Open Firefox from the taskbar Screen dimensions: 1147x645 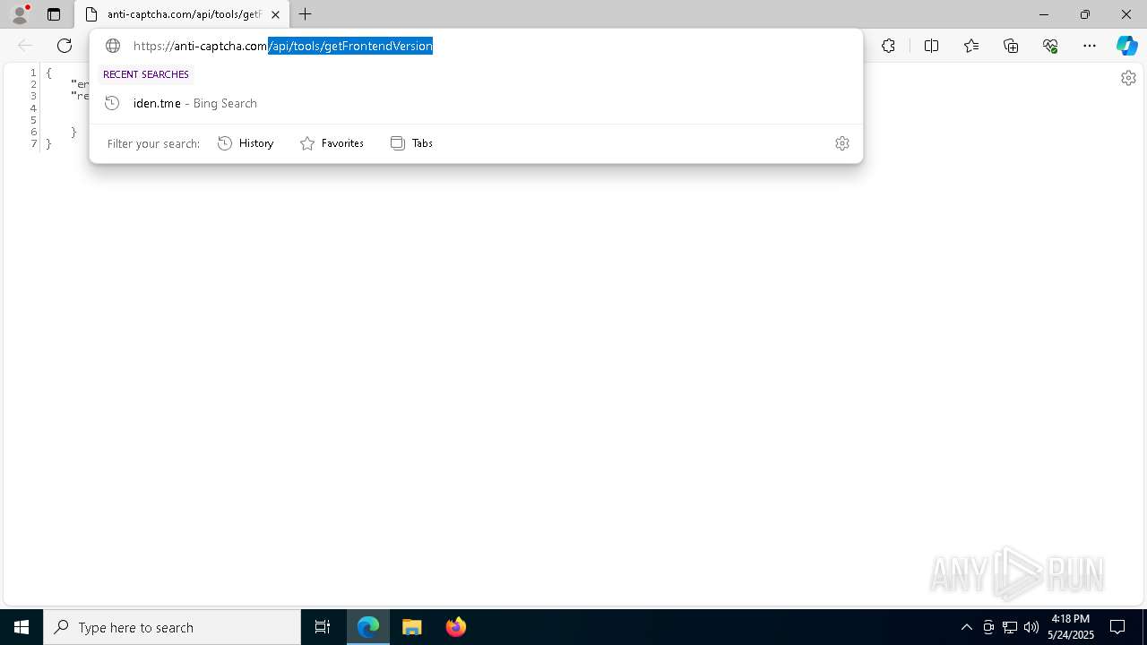[456, 627]
